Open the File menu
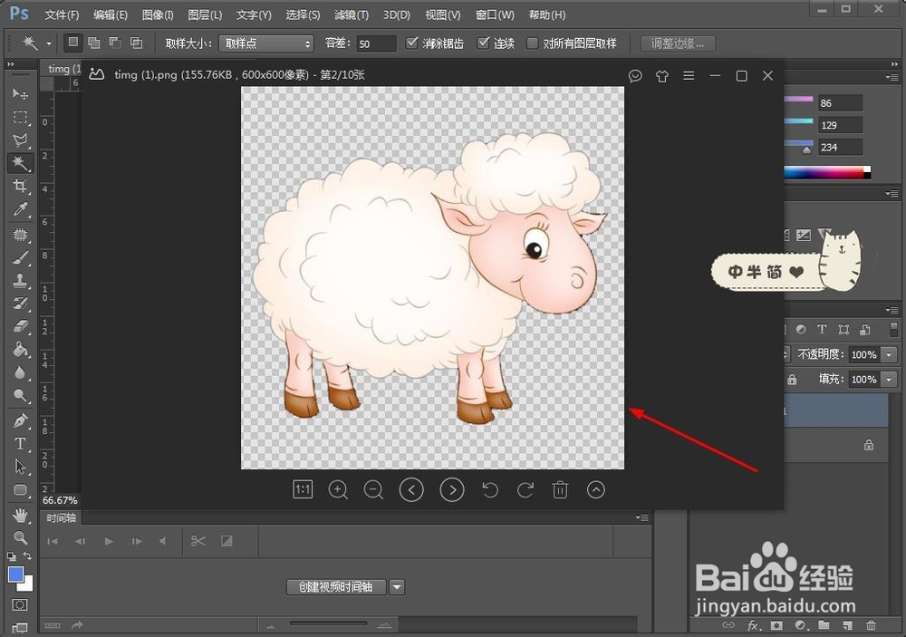 click(x=62, y=15)
